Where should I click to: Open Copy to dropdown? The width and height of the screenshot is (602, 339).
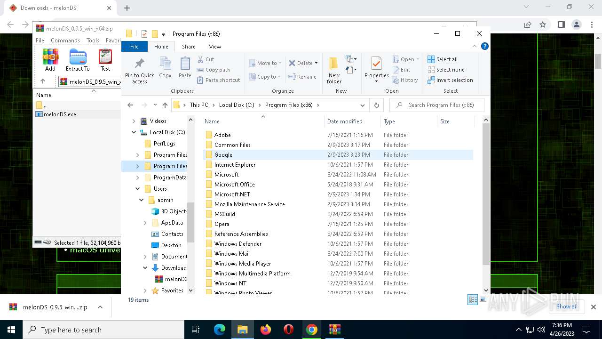pyautogui.click(x=266, y=77)
